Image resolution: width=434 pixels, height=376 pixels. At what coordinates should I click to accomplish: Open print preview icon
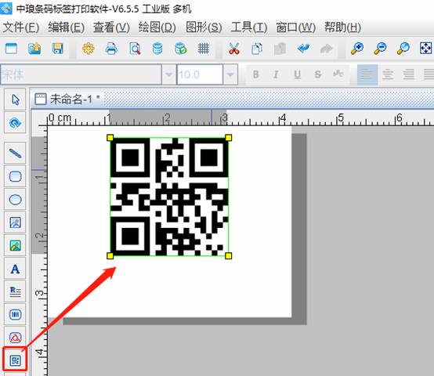[x=135, y=49]
